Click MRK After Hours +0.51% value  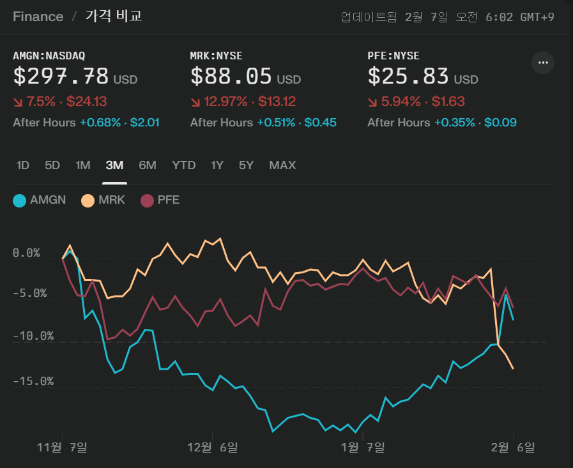(x=297, y=123)
